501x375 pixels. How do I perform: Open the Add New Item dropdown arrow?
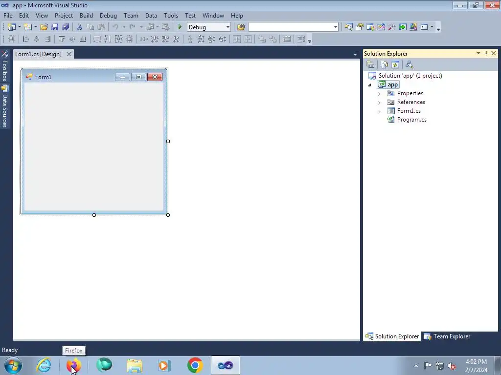click(35, 27)
